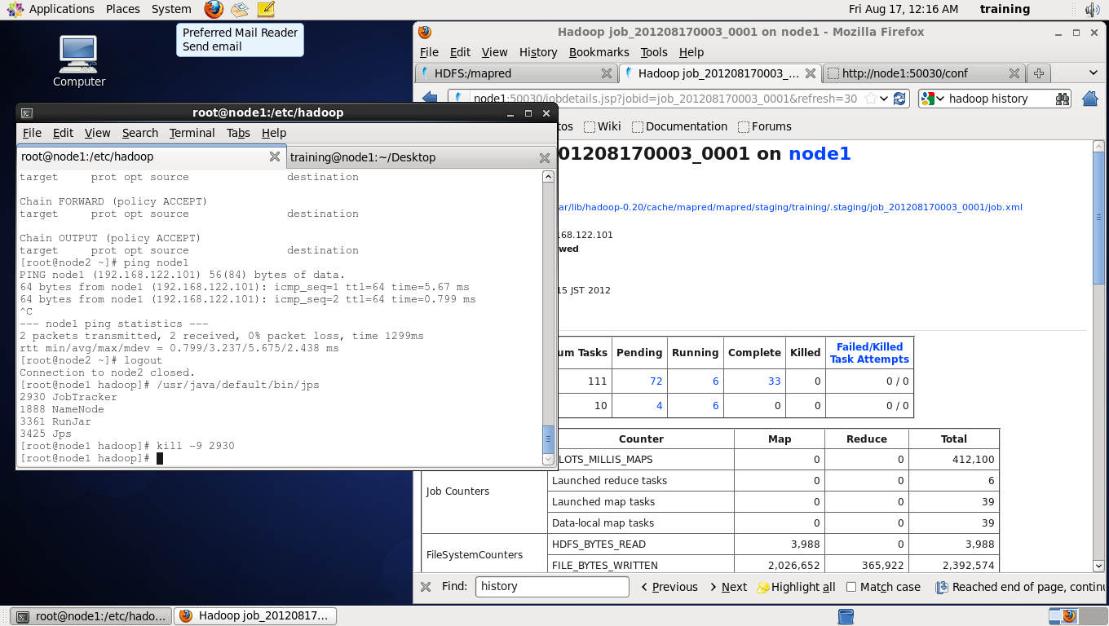Open the System menu in the top panel
The image size is (1109, 626).
(x=171, y=9)
